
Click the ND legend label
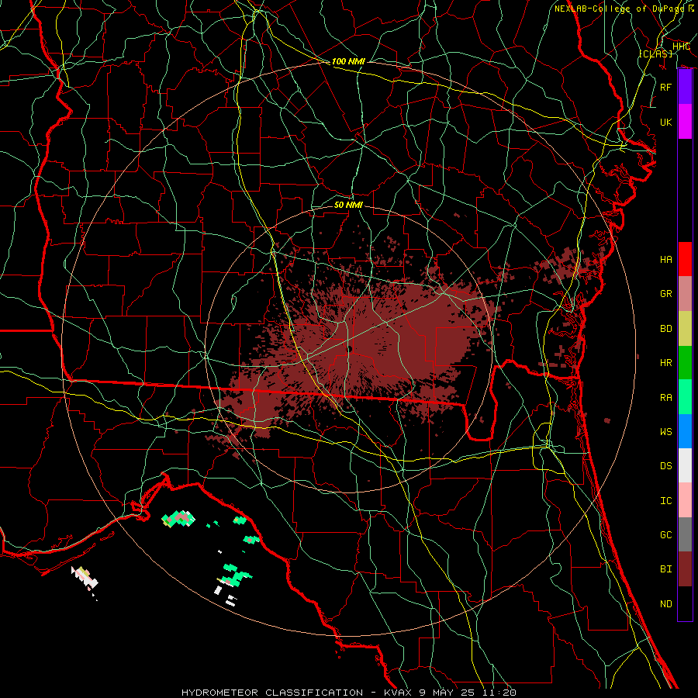click(x=666, y=604)
